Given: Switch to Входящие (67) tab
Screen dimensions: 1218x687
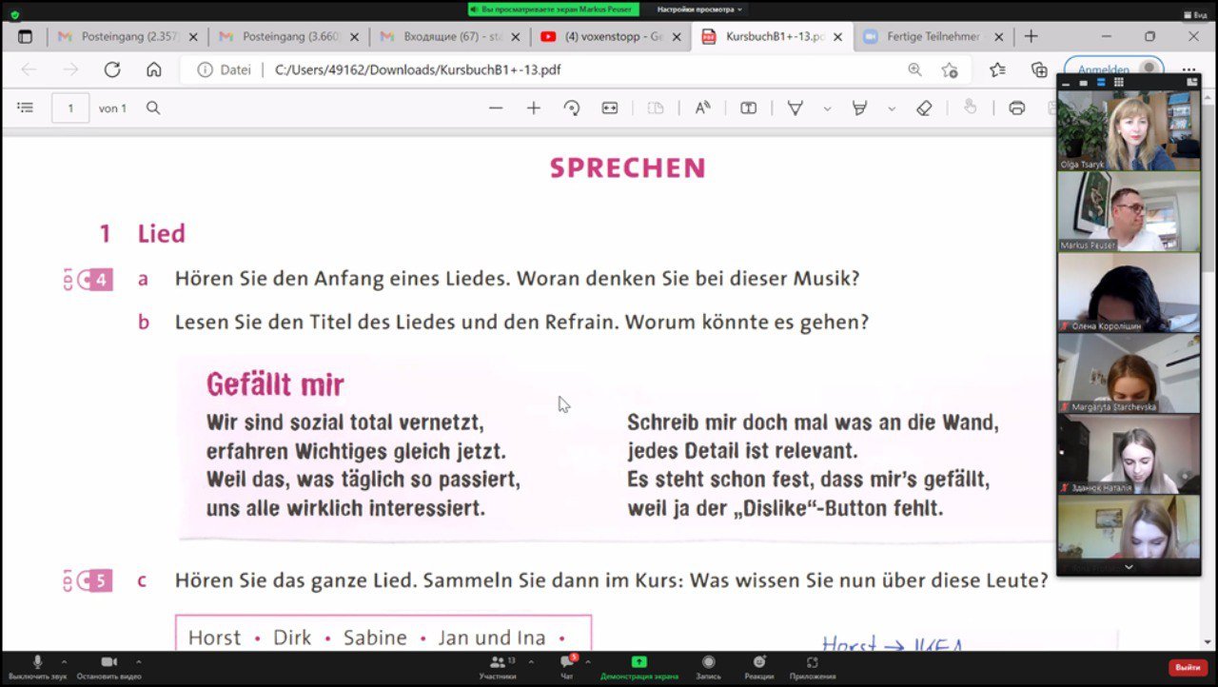Looking at the screenshot, I should click(x=448, y=36).
